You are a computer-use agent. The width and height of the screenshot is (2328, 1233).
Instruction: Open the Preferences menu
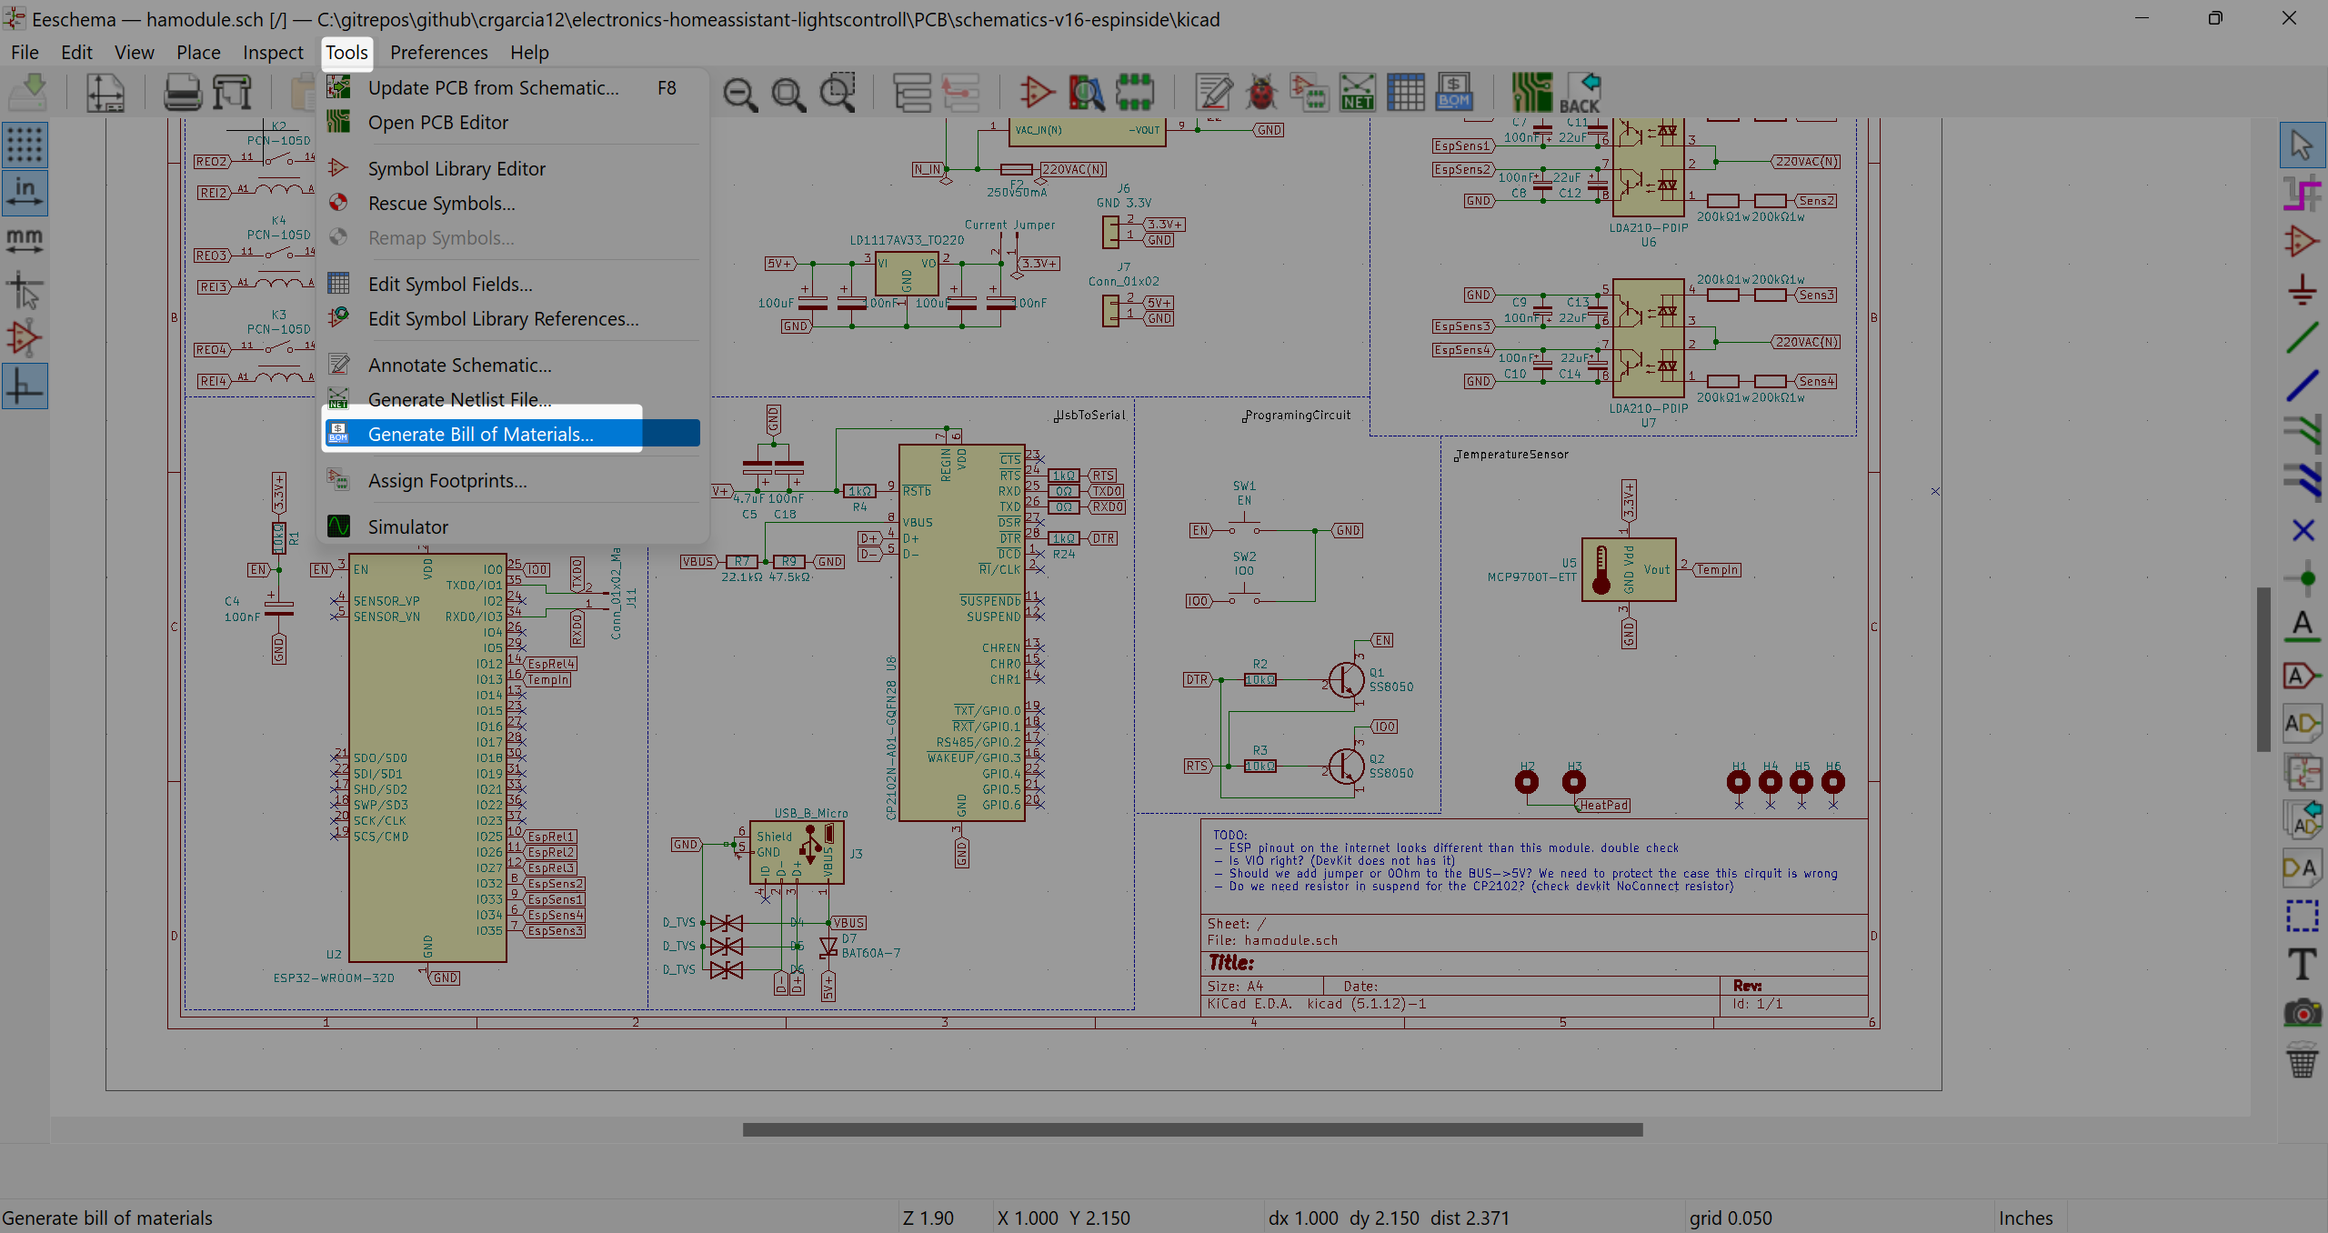click(438, 53)
